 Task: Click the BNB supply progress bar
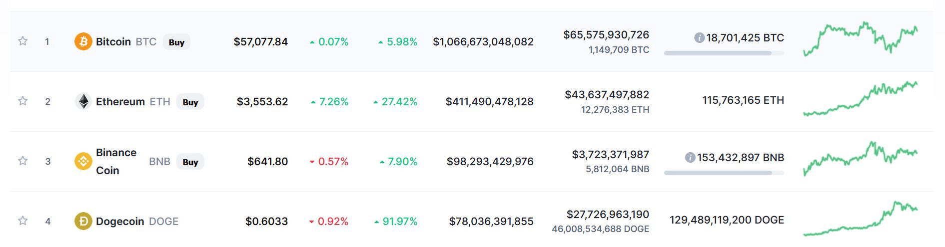pyautogui.click(x=723, y=173)
